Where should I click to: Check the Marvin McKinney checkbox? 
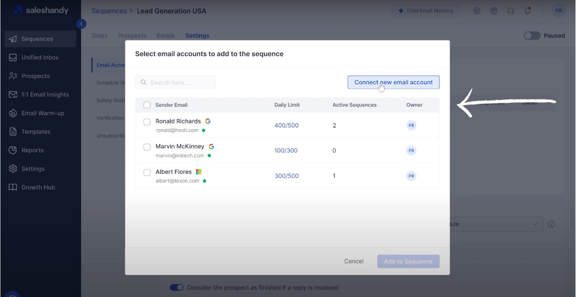(147, 147)
